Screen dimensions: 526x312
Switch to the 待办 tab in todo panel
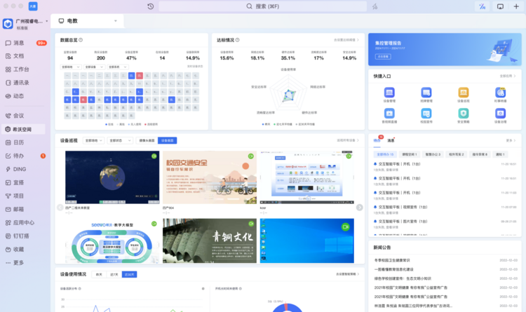[x=377, y=140]
